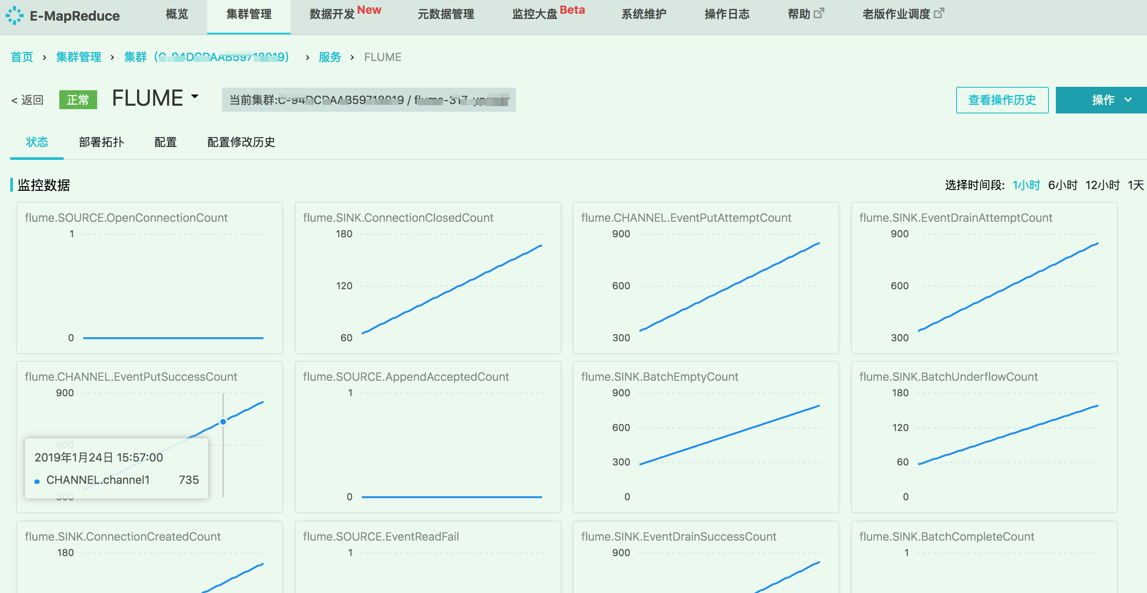Open the external link icon beside 帮助
This screenshot has height=593, width=1147.
[819, 13]
